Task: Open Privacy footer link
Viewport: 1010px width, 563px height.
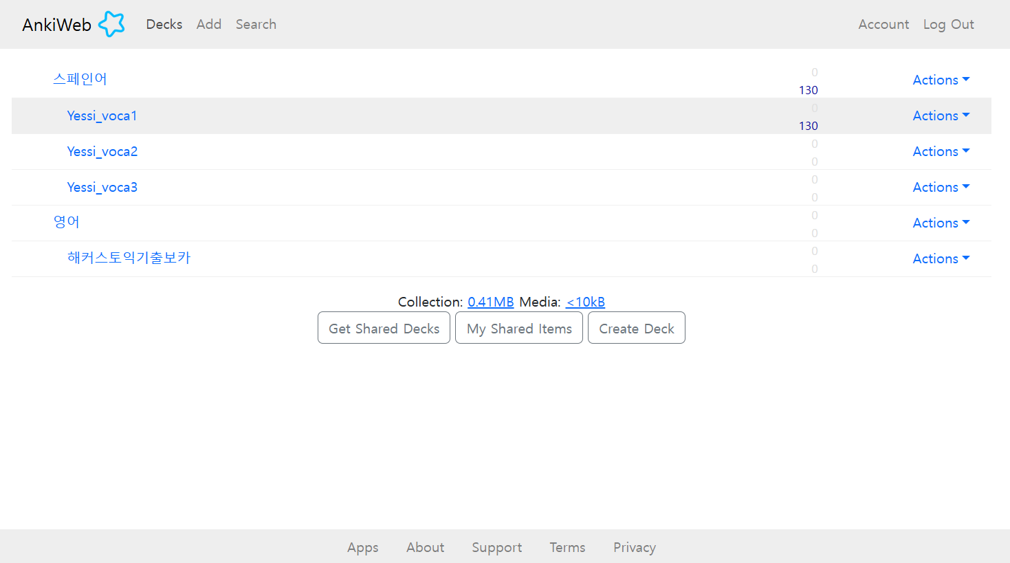Action: point(635,547)
